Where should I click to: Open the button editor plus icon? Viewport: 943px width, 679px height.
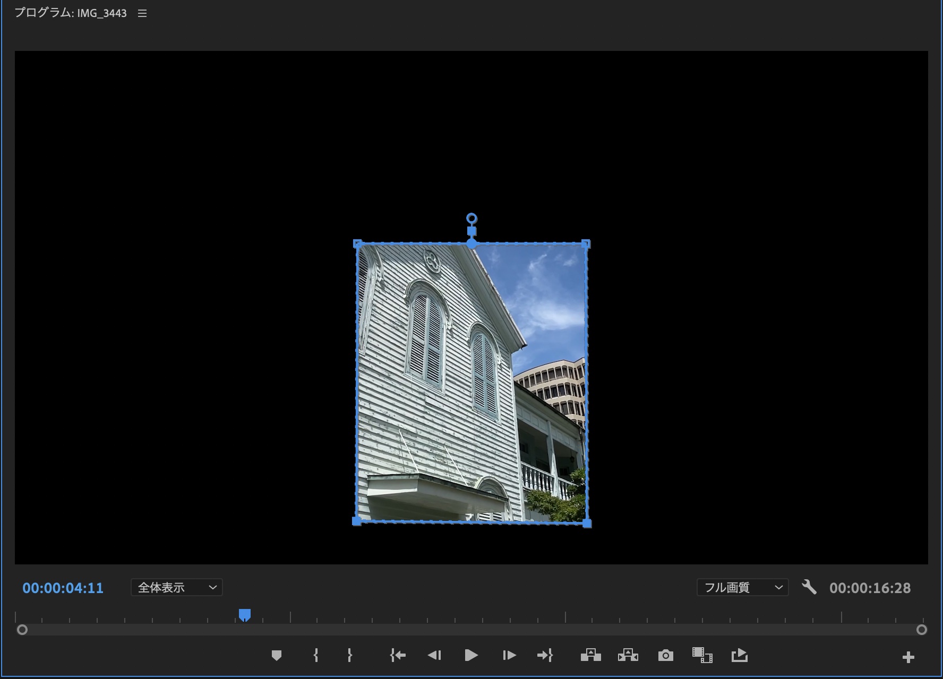point(908,657)
